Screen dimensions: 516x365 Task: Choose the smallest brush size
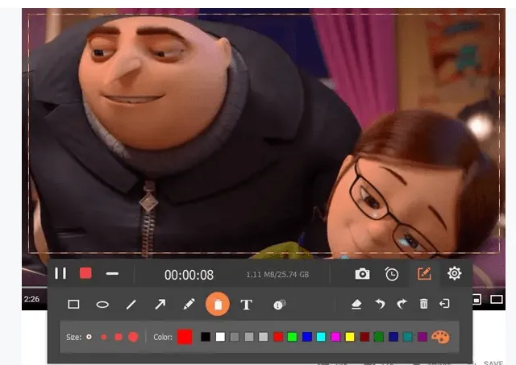pos(89,337)
